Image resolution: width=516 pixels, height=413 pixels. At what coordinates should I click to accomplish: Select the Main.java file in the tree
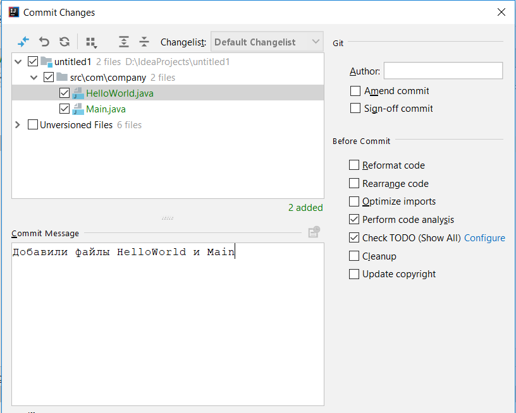coord(106,109)
